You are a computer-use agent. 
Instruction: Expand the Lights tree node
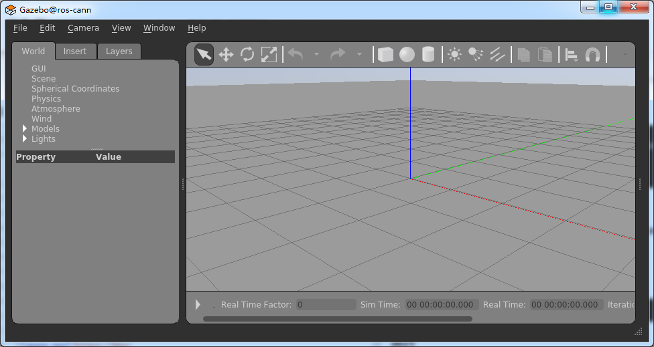pos(25,138)
